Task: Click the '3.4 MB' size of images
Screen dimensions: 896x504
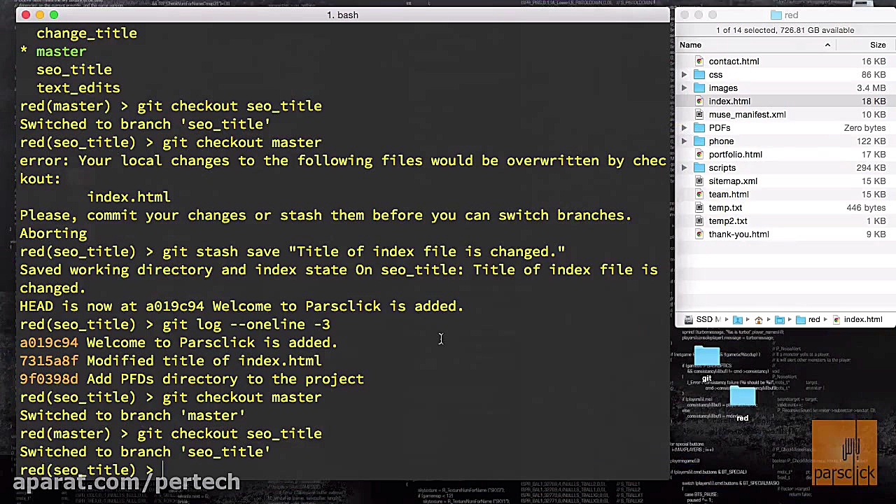Action: [x=871, y=88]
